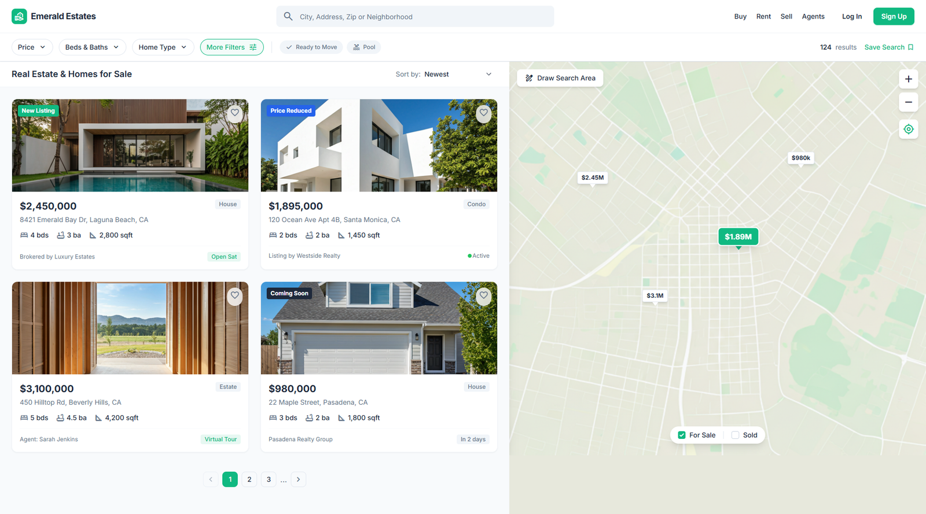Open the Price dropdown filter

(32, 47)
